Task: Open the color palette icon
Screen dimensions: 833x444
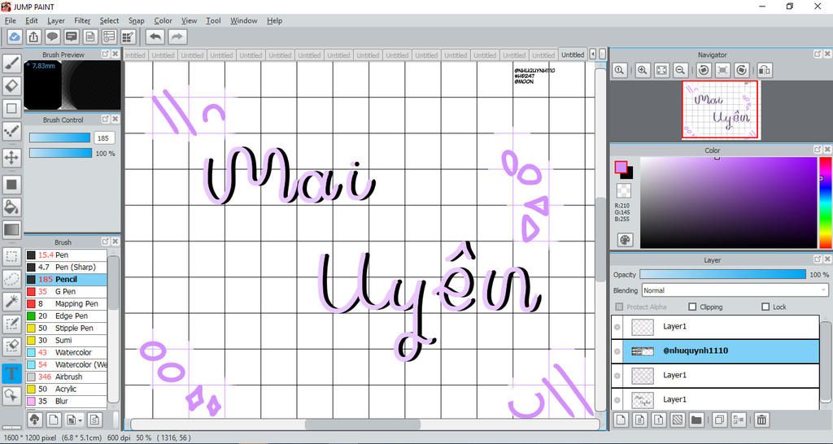Action: pyautogui.click(x=625, y=240)
